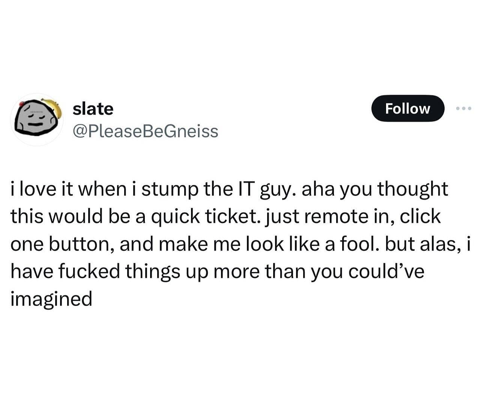Click the slate profile avatar

click(x=37, y=119)
